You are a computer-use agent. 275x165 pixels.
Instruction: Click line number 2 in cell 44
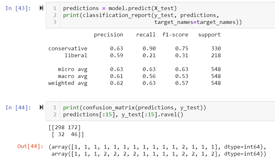click(55, 115)
